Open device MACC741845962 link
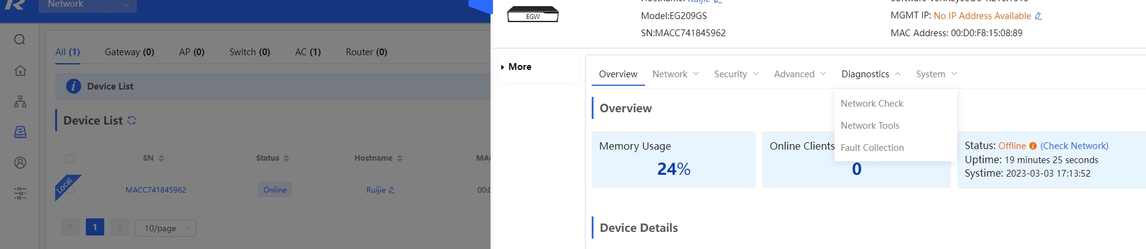 pyautogui.click(x=156, y=190)
